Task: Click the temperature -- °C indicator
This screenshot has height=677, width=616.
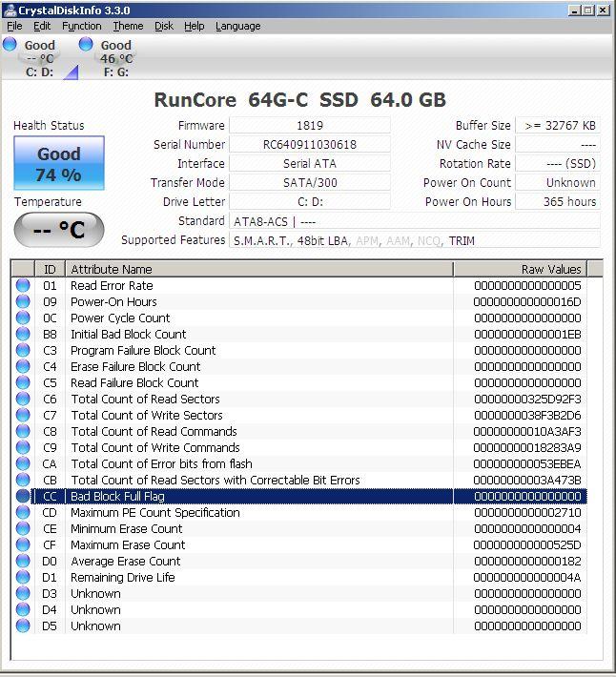Action: (x=59, y=230)
